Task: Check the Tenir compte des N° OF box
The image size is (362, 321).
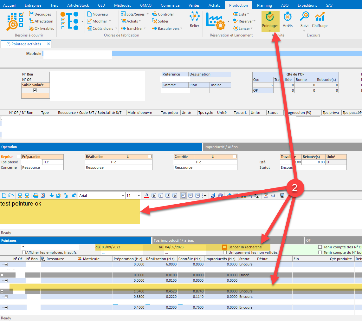Action: [320, 247]
